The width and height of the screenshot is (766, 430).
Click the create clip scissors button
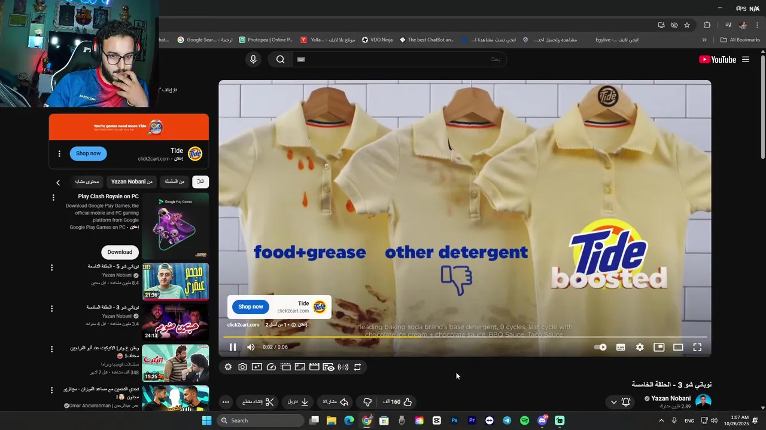coord(259,402)
